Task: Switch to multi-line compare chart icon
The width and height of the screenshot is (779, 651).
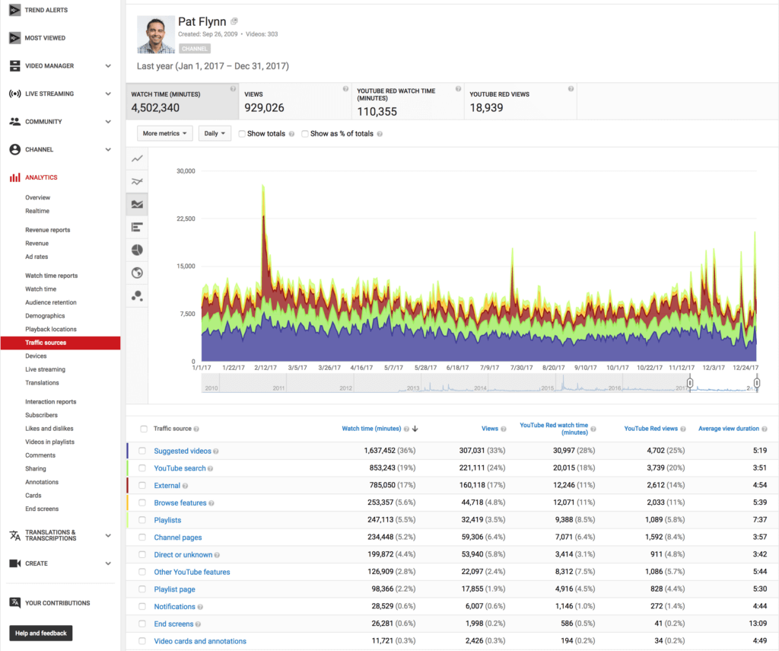Action: point(137,181)
